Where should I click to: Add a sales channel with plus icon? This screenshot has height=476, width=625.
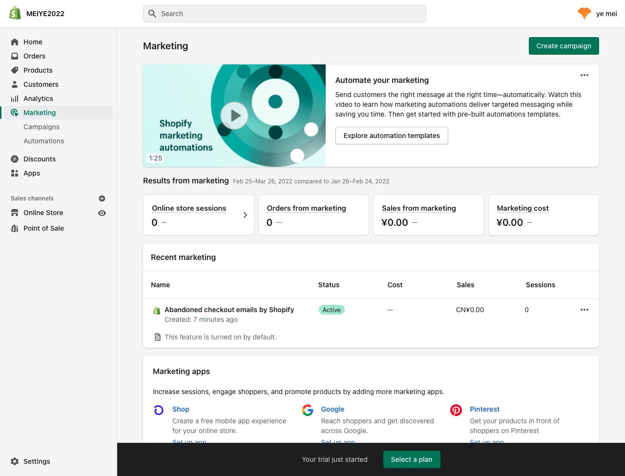coord(102,198)
